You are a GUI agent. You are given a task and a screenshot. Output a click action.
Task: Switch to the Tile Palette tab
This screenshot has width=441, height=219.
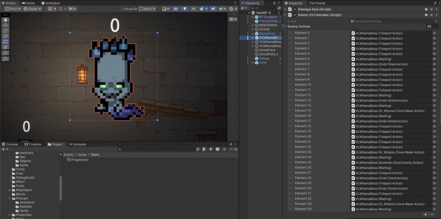pyautogui.click(x=317, y=3)
